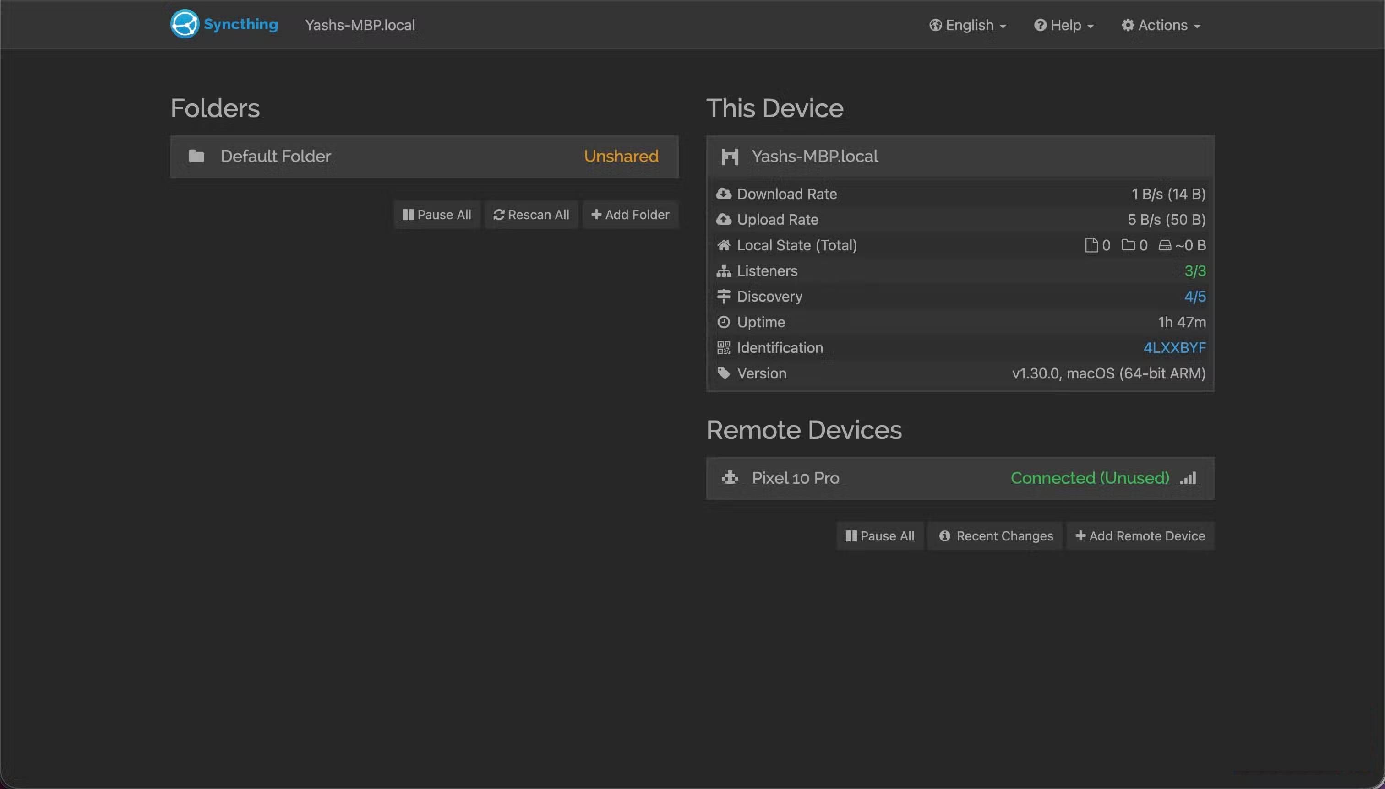Click the Unshared status label
1385x789 pixels.
click(x=621, y=156)
